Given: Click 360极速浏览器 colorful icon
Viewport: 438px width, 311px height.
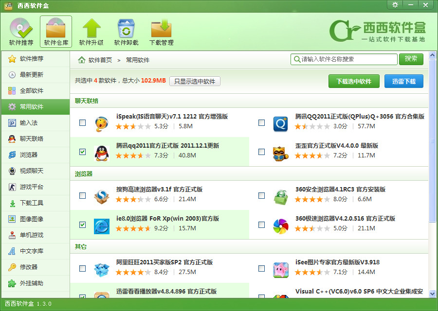Looking at the screenshot, I should point(280,226).
